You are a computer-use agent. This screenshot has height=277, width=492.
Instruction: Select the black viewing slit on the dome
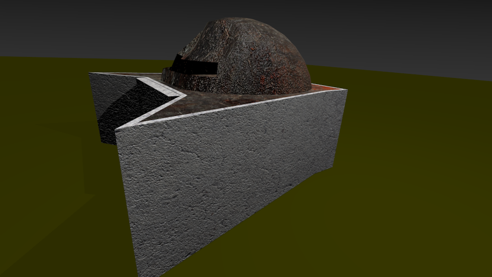point(195,66)
